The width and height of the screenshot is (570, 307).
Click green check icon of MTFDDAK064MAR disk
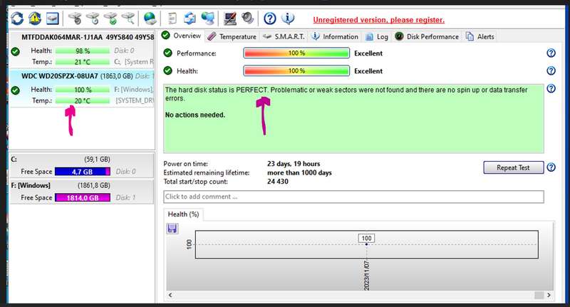point(15,51)
